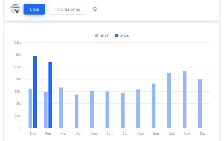The width and height of the screenshot is (224, 141).
Task: Click the 2023 bar for Nov
Action: 184,100
